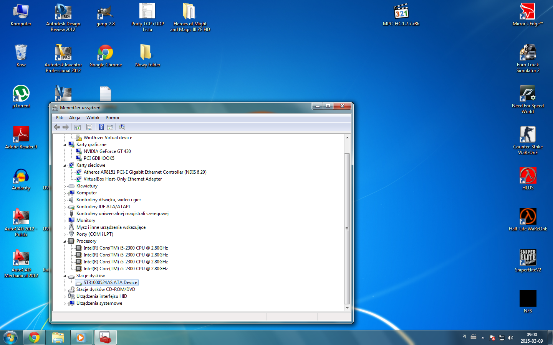The width and height of the screenshot is (553, 345).
Task: Click the blue Help question mark icon
Action: point(101,127)
